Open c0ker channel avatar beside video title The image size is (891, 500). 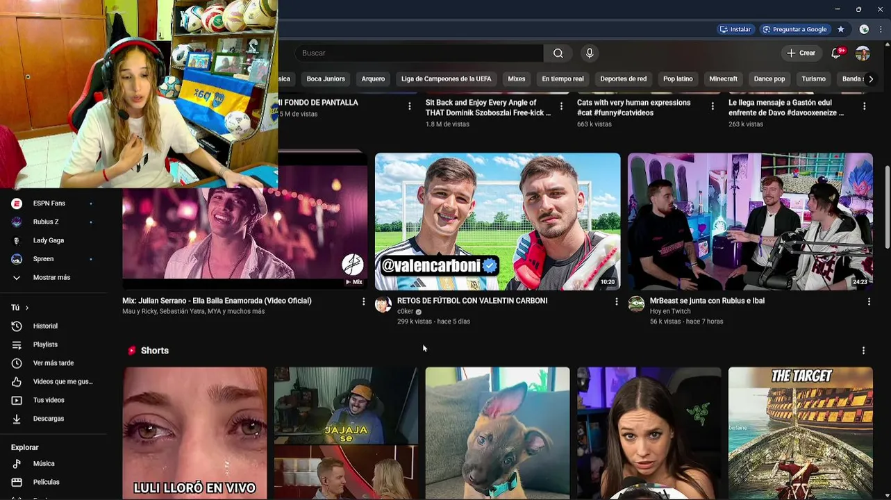[x=383, y=304]
